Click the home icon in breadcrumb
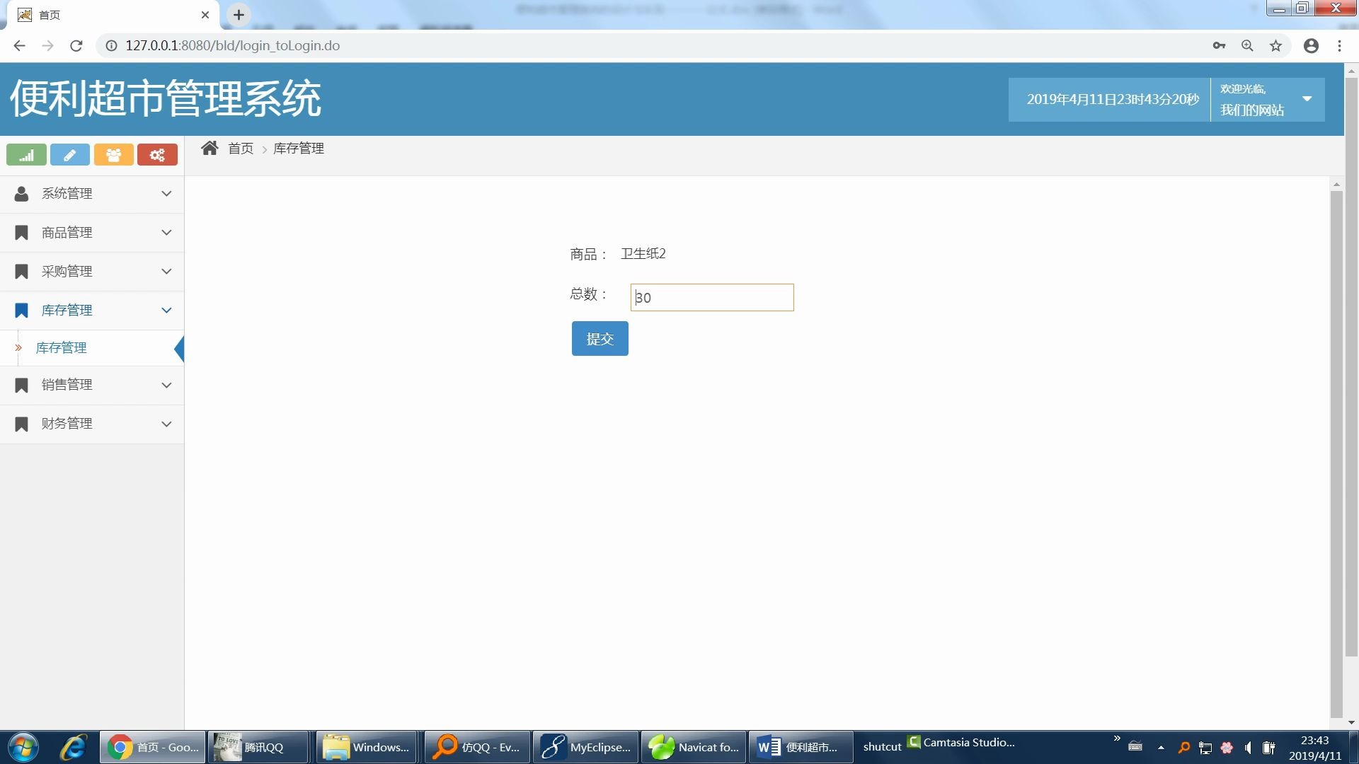This screenshot has width=1359, height=764. [x=210, y=148]
